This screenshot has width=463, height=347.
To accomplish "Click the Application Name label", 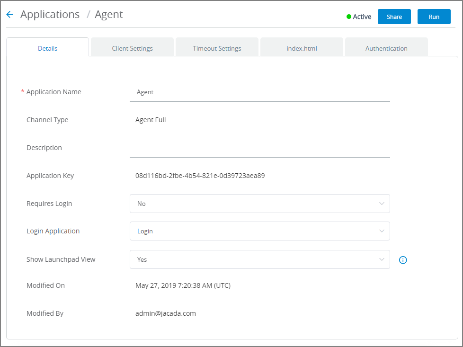I will tap(54, 92).
